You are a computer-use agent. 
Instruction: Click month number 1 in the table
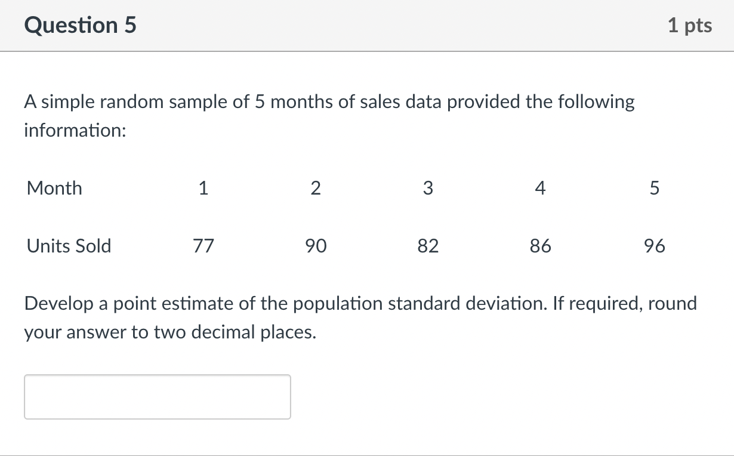[203, 188]
